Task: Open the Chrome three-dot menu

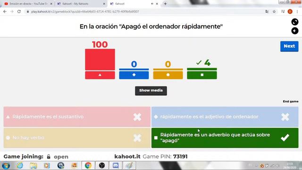Action: click(x=297, y=11)
